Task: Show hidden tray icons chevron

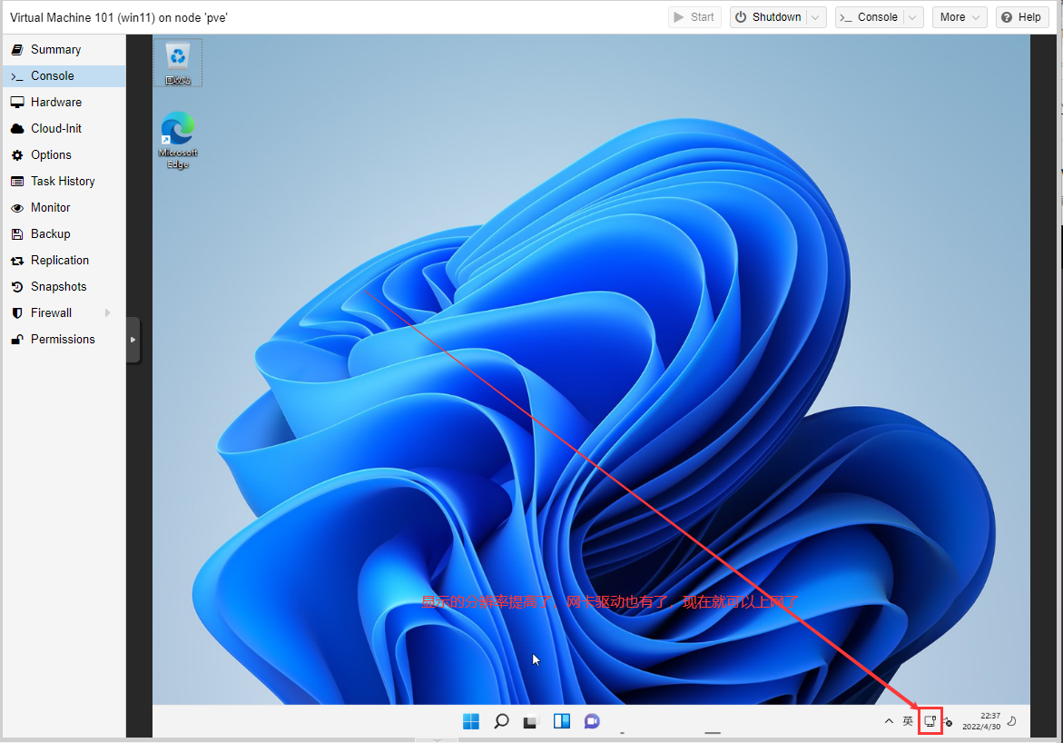Action: (889, 721)
